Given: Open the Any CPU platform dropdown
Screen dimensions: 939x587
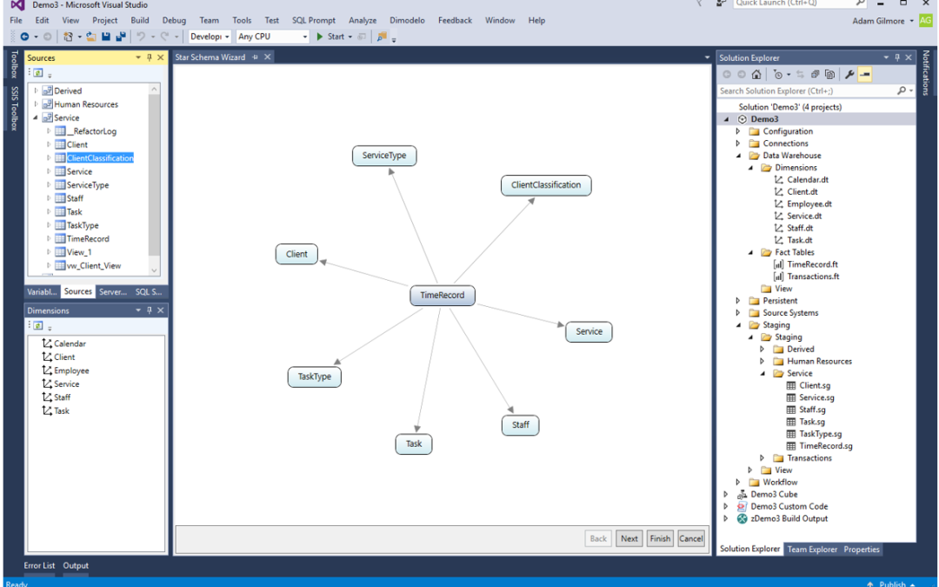Looking at the screenshot, I should click(x=273, y=37).
